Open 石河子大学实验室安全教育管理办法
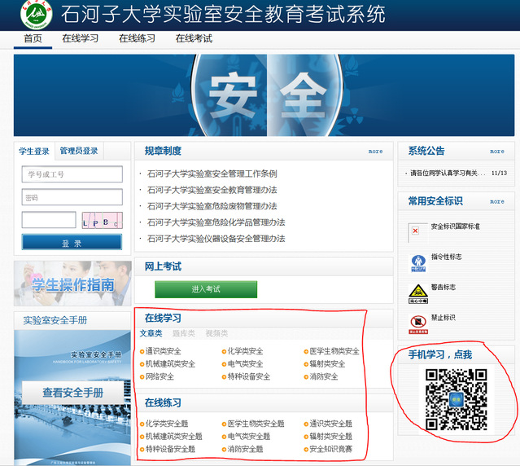Screen dimensions: 520x466 tap(212, 190)
